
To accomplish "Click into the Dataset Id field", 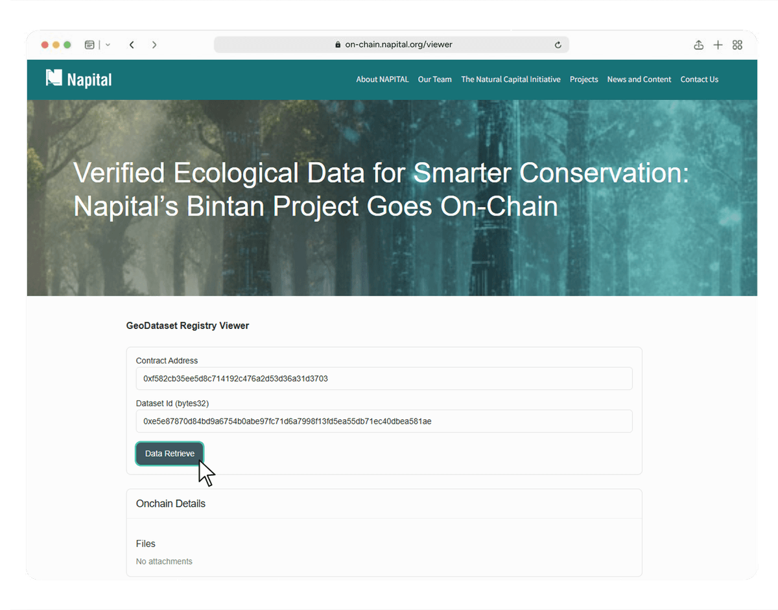I will pyautogui.click(x=384, y=421).
